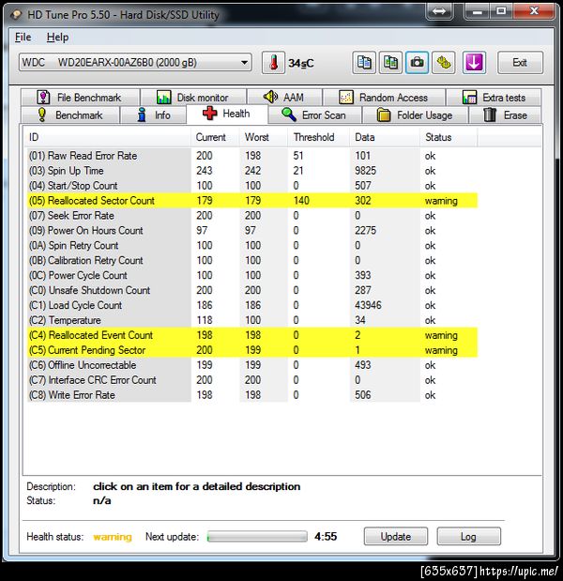Select the Health tab

[x=227, y=114]
